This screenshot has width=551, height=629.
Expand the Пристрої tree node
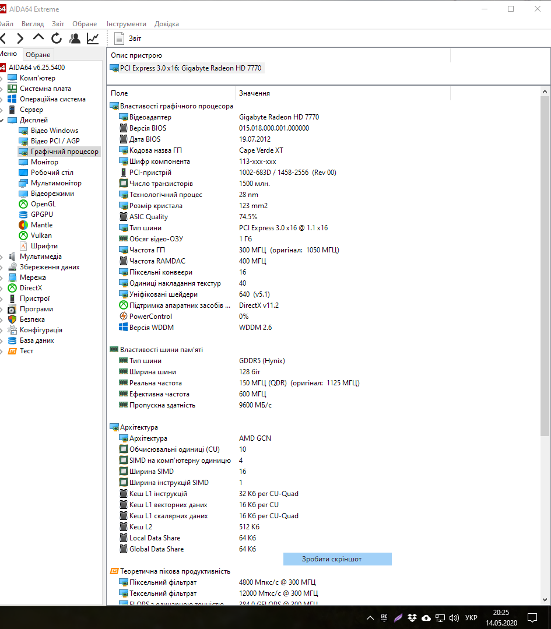click(2, 298)
